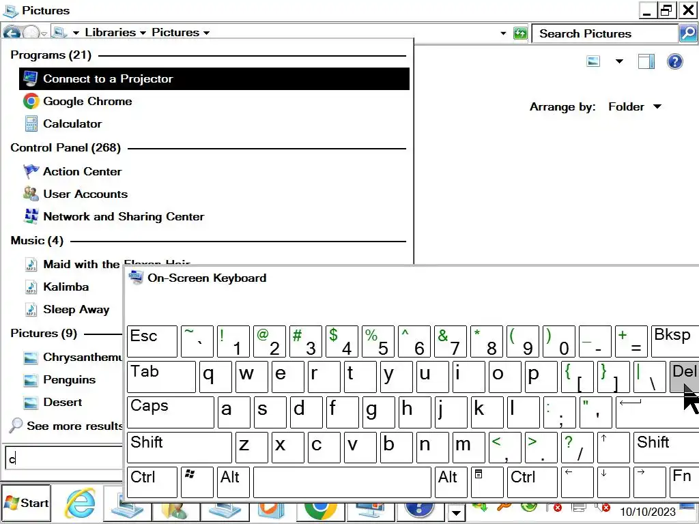Viewport: 699px width, 524px height.
Task: Click the Forward navigation button in Pictures window
Action: click(31, 33)
